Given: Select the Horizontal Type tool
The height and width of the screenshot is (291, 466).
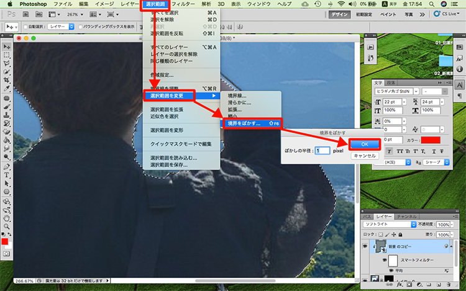Looking at the screenshot, I should tap(7, 175).
